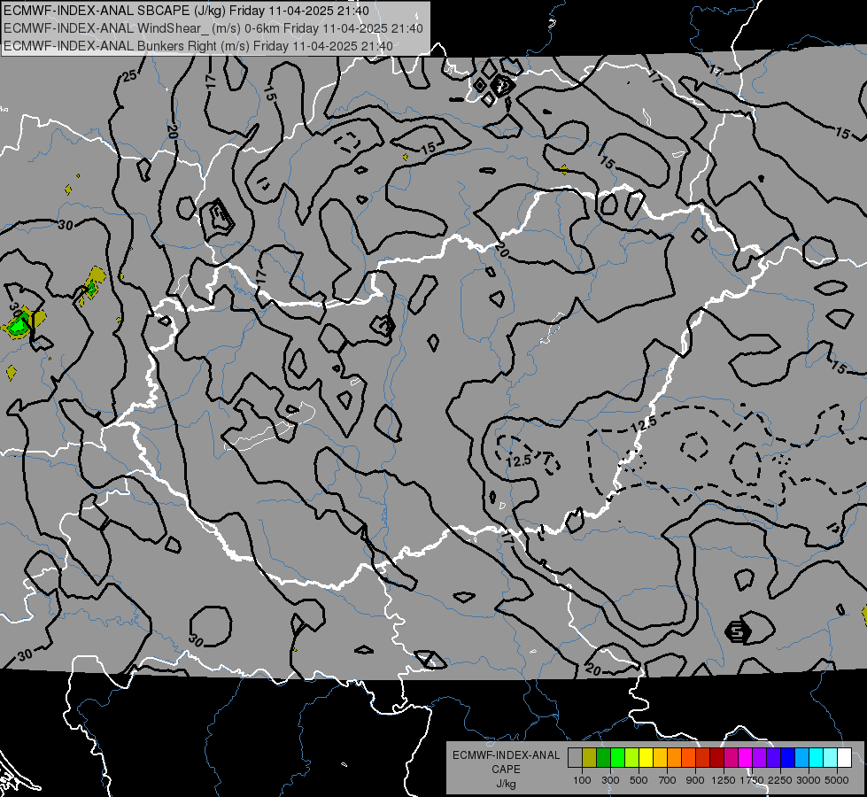Click the SBCAPE (J/kg) title line
Image resolution: width=867 pixels, height=797 pixels.
186,11
